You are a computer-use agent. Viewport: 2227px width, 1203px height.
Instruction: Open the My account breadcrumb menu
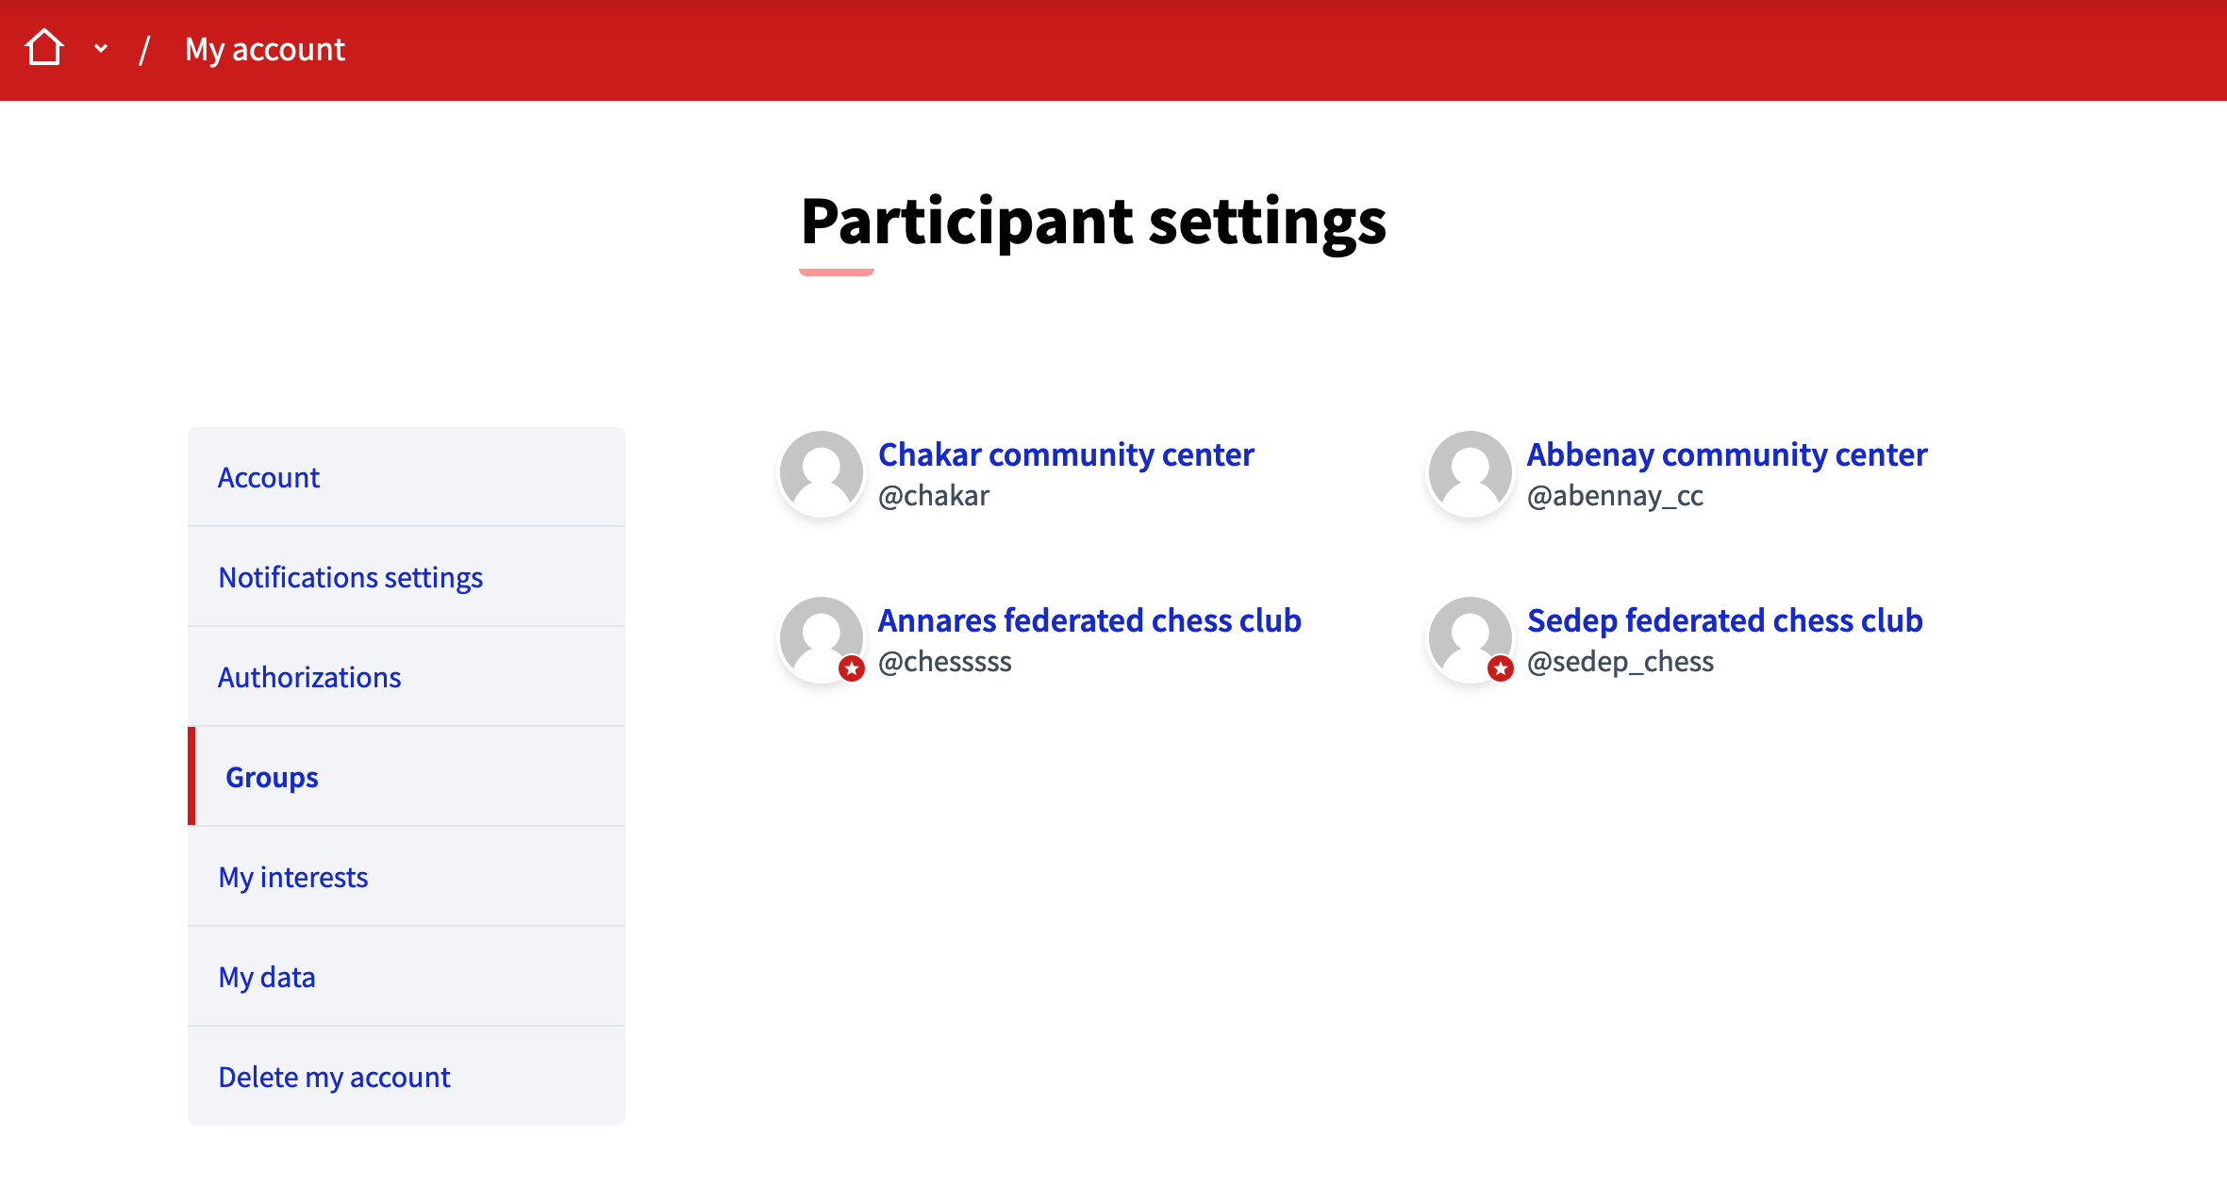pos(264,49)
